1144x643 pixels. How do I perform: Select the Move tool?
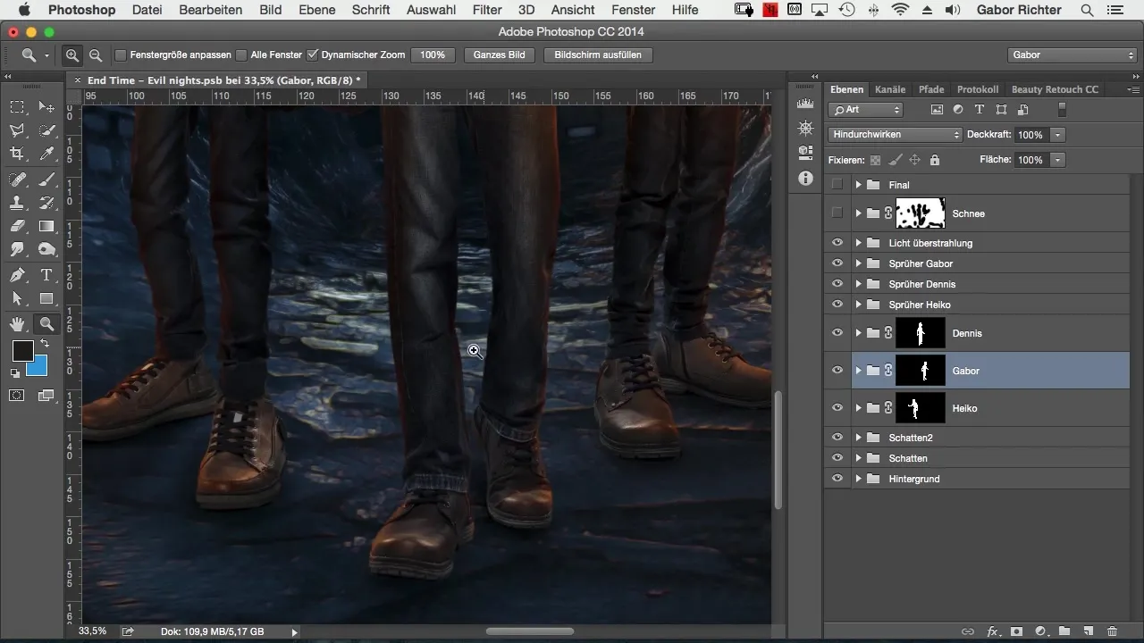47,107
